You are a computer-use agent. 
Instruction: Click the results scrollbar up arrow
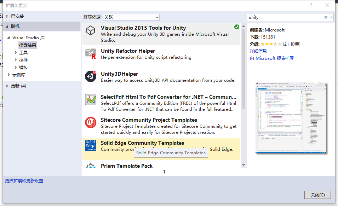(244, 26)
